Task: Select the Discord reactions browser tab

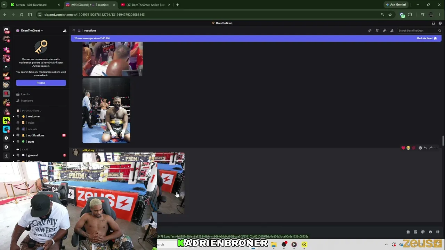Action: (90, 5)
